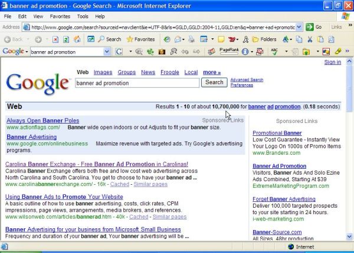Click the Google toolbar G search icon
The height and width of the screenshot is (253, 354).
click(119, 52)
